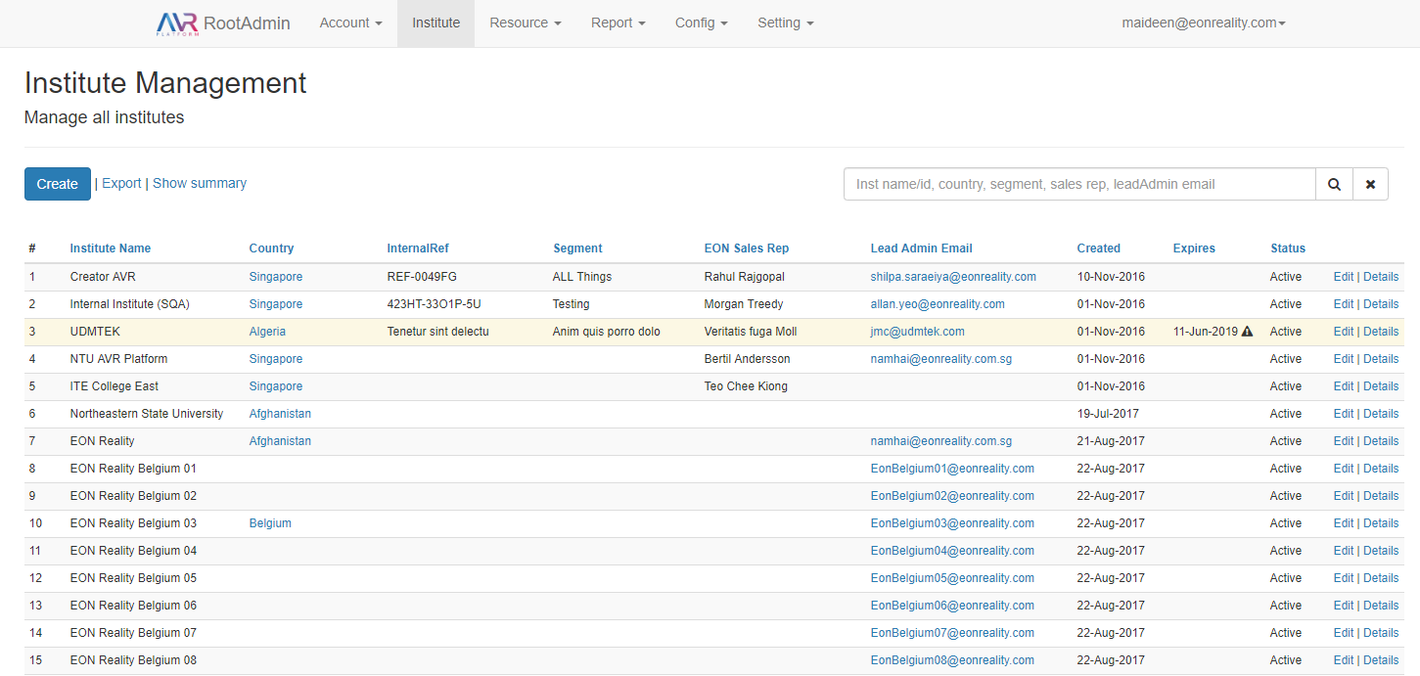The width and height of the screenshot is (1420, 676).
Task: Sort by Expires column header
Action: click(1194, 248)
